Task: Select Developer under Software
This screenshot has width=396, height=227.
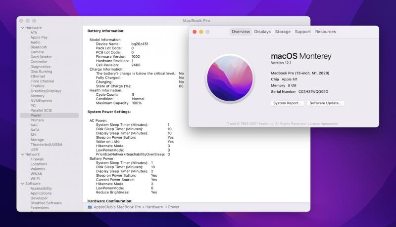Action: coord(39,198)
